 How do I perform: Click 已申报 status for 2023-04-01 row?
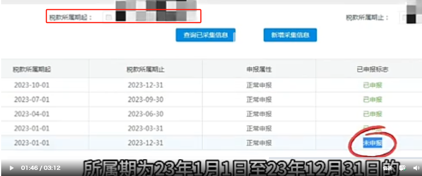372,114
